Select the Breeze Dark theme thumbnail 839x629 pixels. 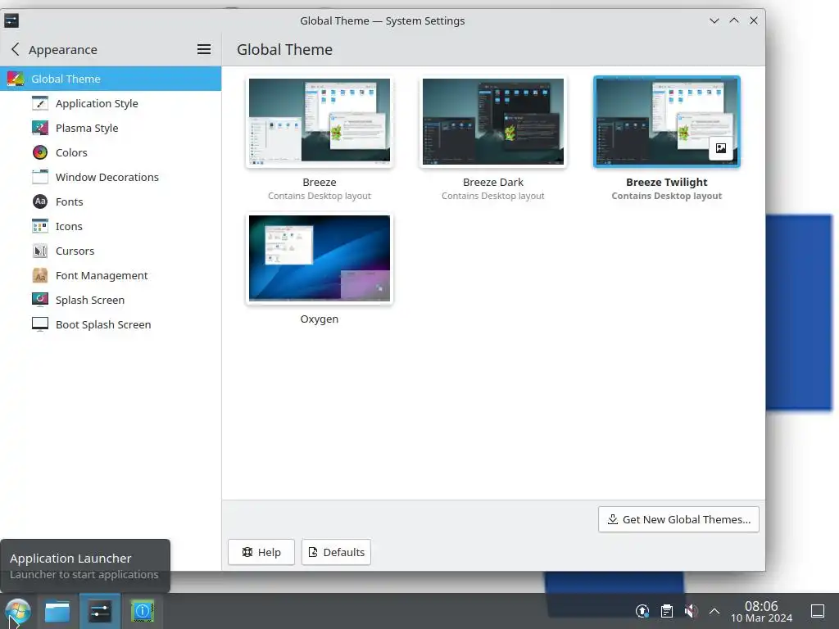tap(492, 121)
